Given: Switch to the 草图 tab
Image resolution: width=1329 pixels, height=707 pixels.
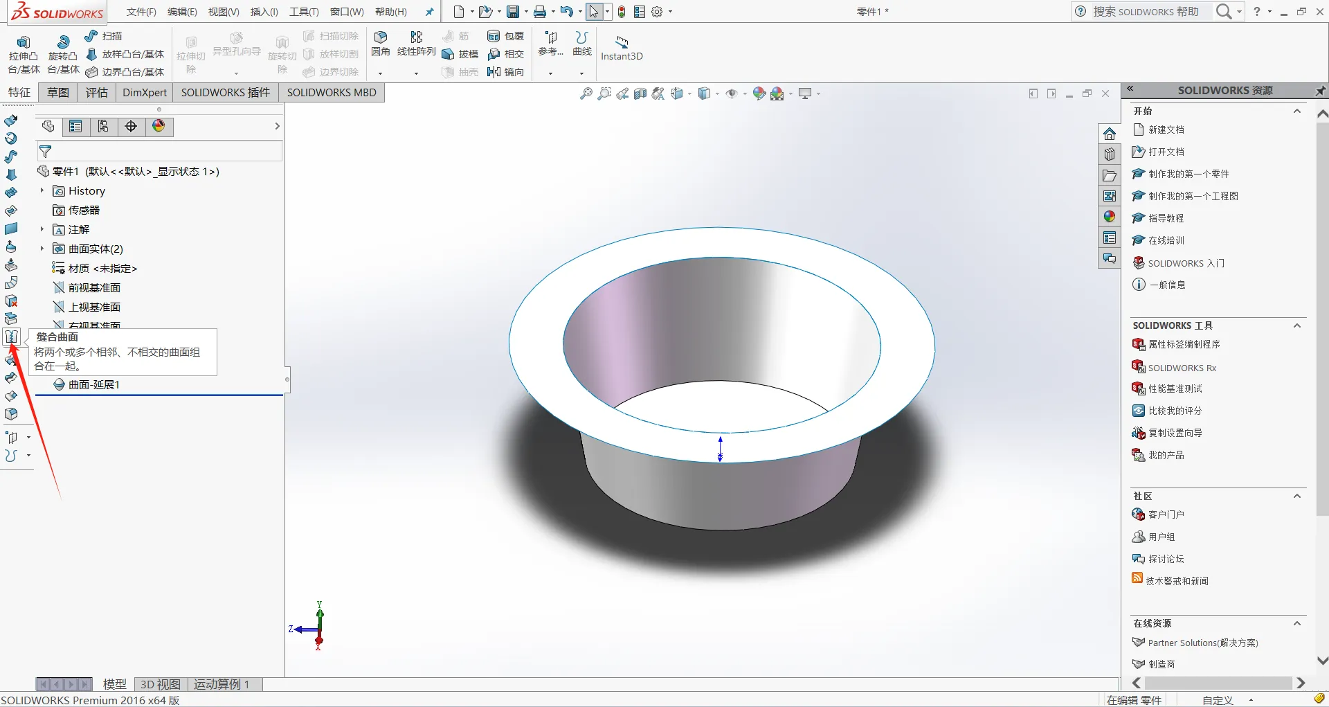Looking at the screenshot, I should [x=58, y=93].
